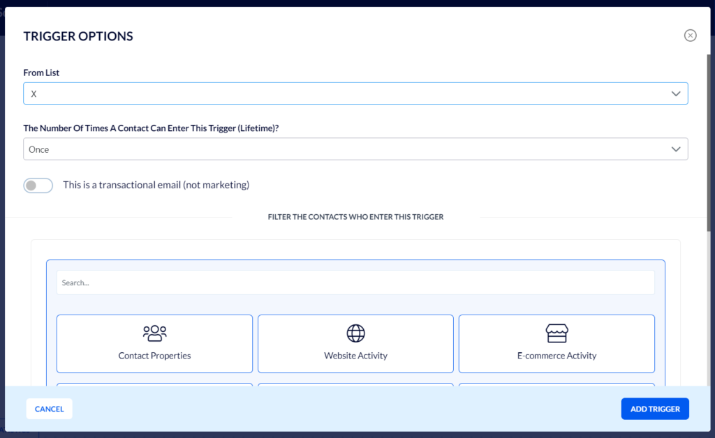This screenshot has width=715, height=438.
Task: Click the 'Filter the contacts who enter this trigger' heading
Action: pos(355,217)
